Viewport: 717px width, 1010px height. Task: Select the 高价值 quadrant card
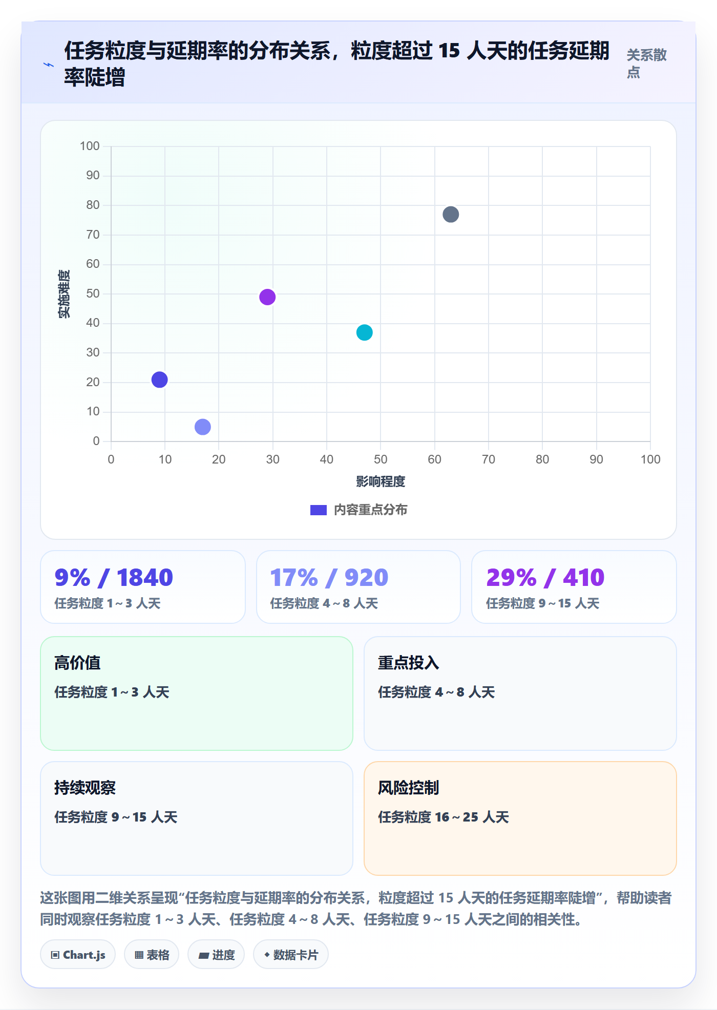point(197,693)
